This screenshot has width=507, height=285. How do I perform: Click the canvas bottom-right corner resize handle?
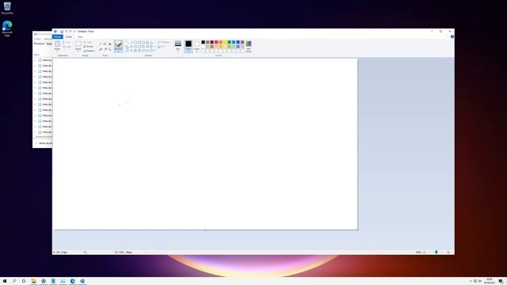tap(357, 230)
